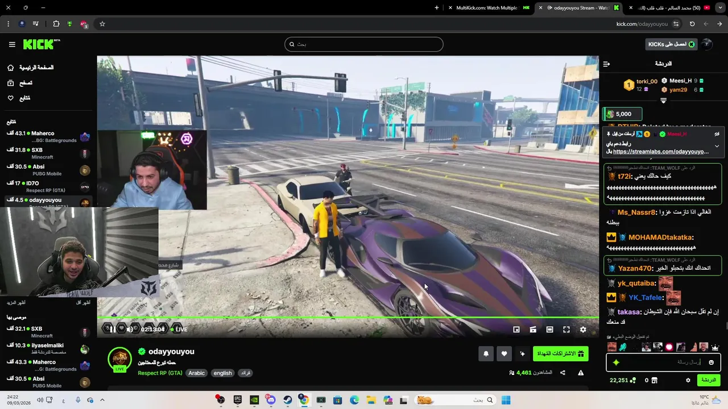Open ilyaselmaliki in recommended list
This screenshot has width=728, height=409.
pos(48,349)
